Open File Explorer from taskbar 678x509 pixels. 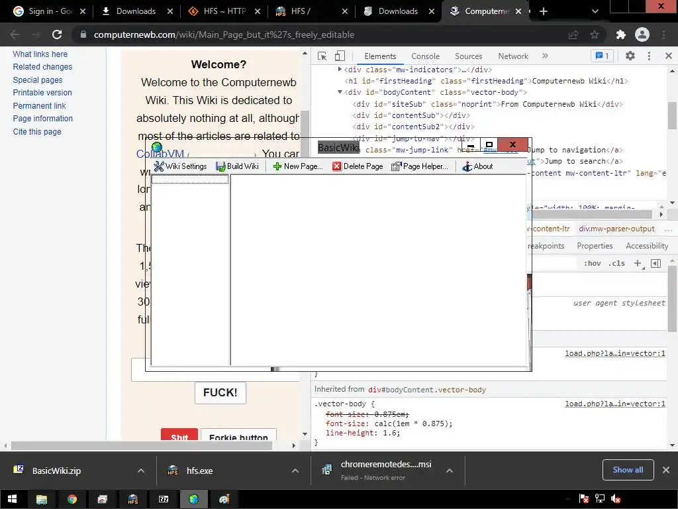(42, 499)
